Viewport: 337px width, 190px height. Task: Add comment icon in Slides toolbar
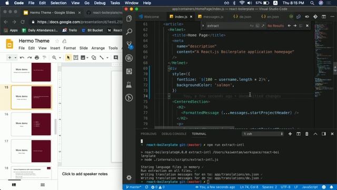[x=116, y=58]
